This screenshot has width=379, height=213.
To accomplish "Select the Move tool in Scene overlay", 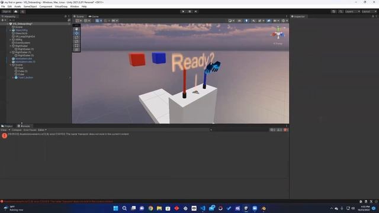I will 76,33.
